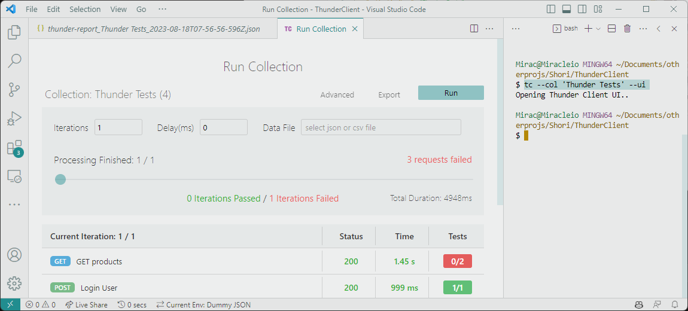Image resolution: width=688 pixels, height=311 pixels.
Task: Click the remote window indicator in status bar
Action: coord(10,304)
